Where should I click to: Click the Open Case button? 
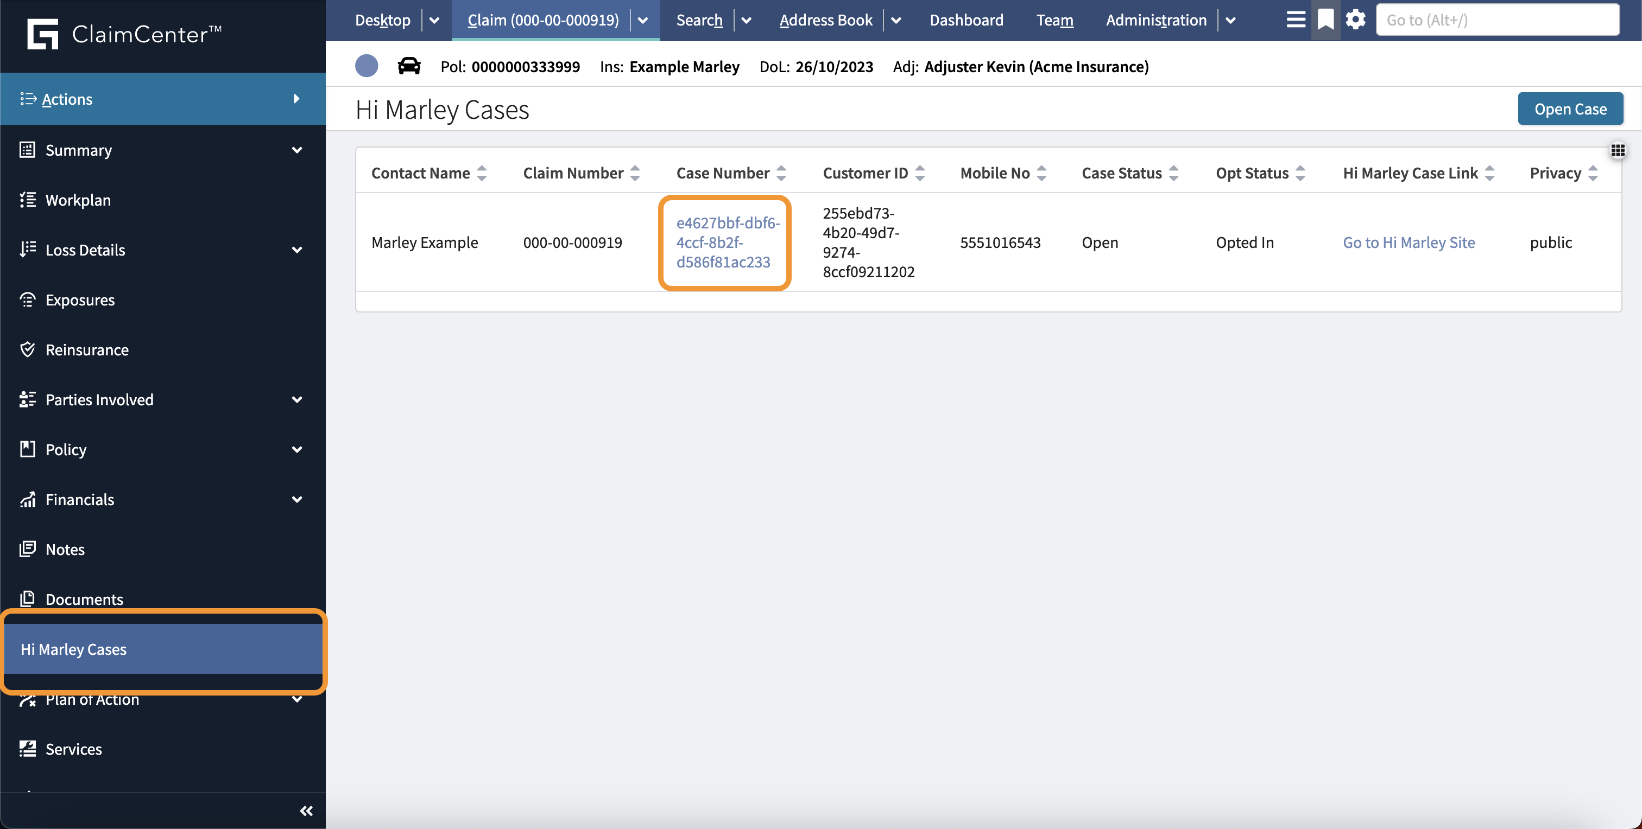(x=1570, y=109)
